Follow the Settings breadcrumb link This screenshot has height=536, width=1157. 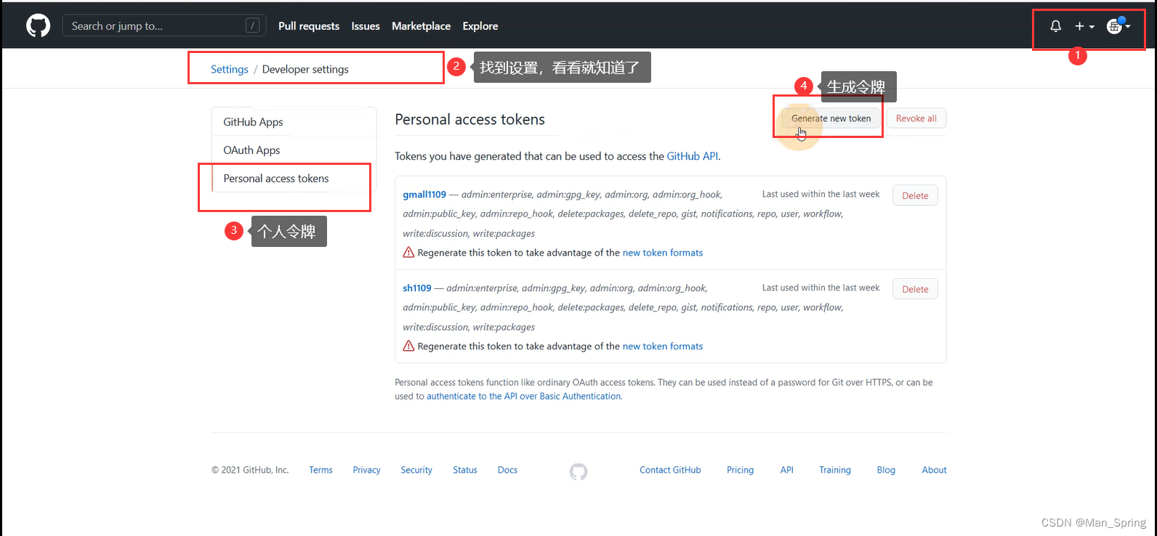(x=230, y=69)
